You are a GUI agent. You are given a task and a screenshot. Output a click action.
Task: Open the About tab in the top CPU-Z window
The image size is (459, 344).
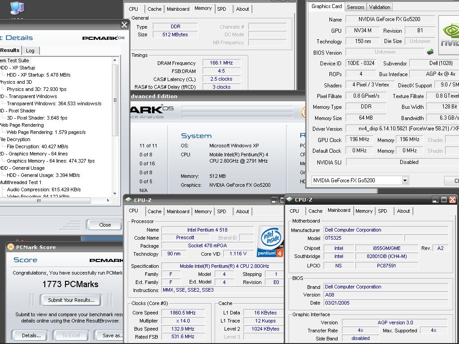[242, 9]
